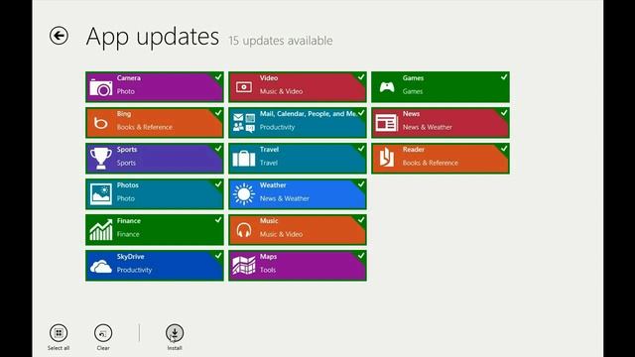Click the Install download icon

[x=175, y=333]
